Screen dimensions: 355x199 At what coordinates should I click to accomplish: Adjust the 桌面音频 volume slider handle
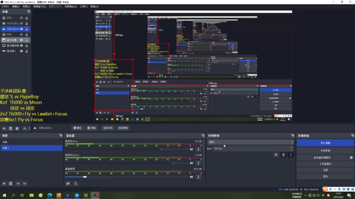[x=85, y=177]
